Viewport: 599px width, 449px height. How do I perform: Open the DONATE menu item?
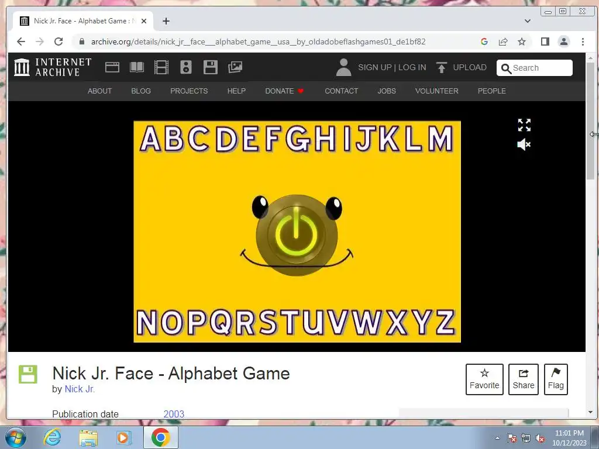pyautogui.click(x=284, y=91)
